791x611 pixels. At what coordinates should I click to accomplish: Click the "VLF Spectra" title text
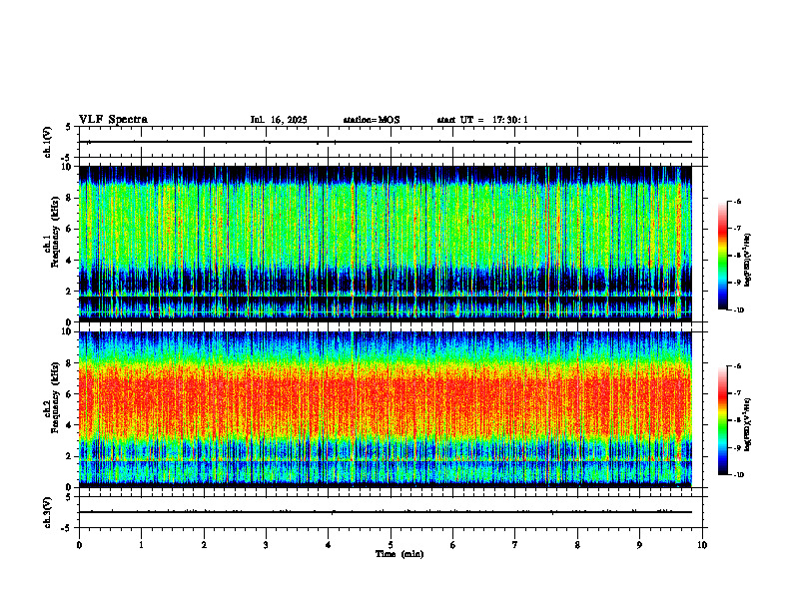click(x=113, y=120)
